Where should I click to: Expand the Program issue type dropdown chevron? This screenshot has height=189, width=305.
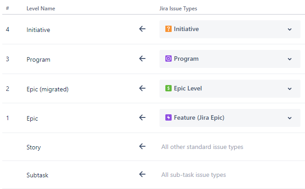pos(290,59)
